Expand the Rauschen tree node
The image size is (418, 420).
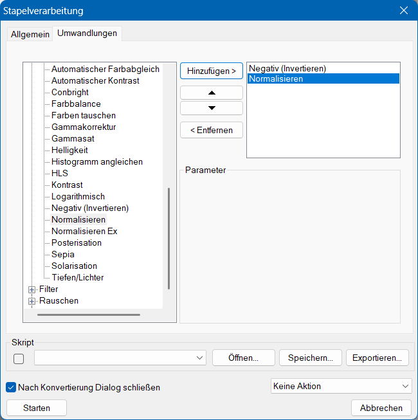[32, 301]
